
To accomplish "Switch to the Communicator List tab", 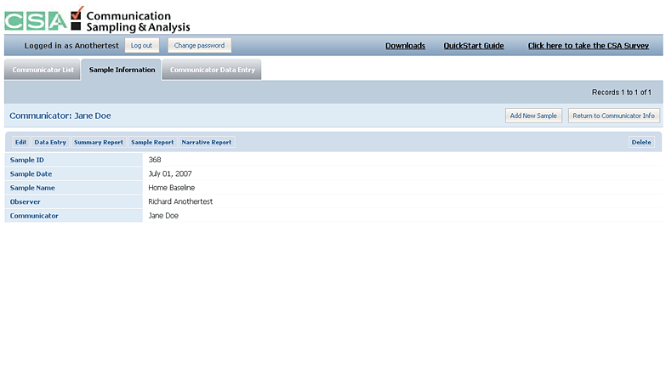I will pos(43,71).
